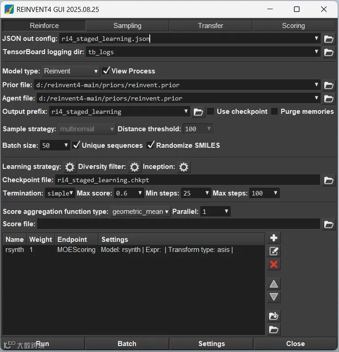
Task: Open Score aggregation function type dropdown
Action: [140, 212]
